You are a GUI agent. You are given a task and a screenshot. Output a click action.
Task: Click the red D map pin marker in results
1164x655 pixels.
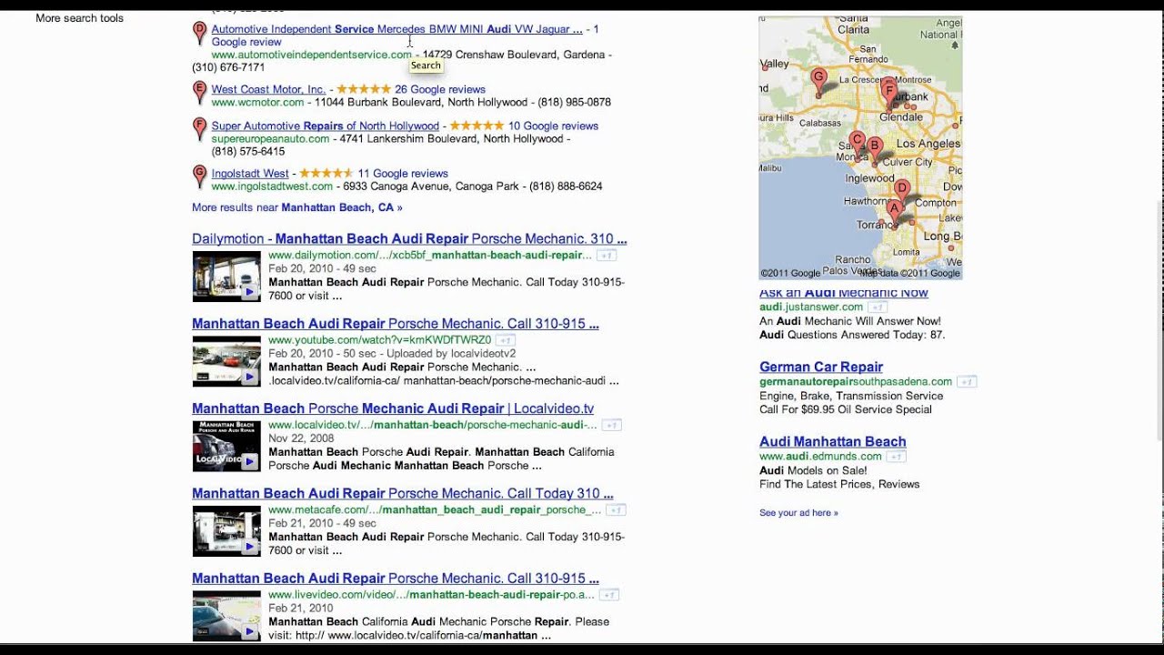click(x=200, y=34)
